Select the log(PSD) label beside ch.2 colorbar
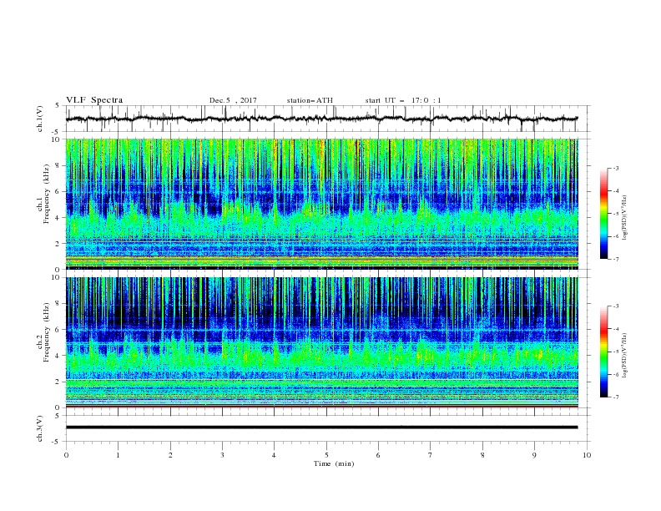The height and width of the screenshot is (511, 661). [624, 356]
